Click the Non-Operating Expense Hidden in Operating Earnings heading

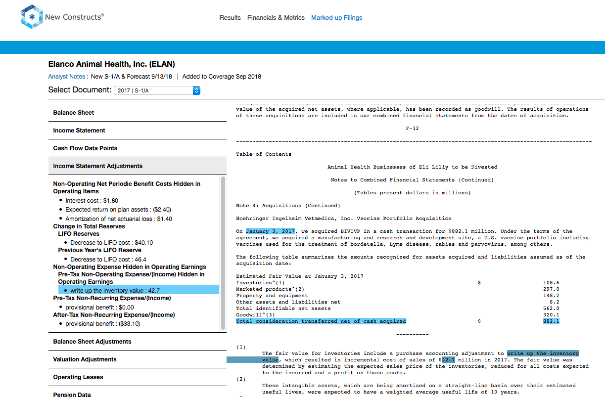[129, 267]
